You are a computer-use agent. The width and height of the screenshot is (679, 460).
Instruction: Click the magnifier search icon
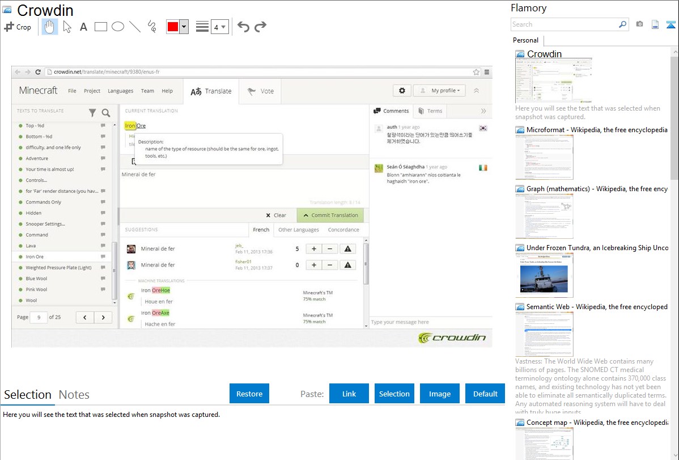623,24
